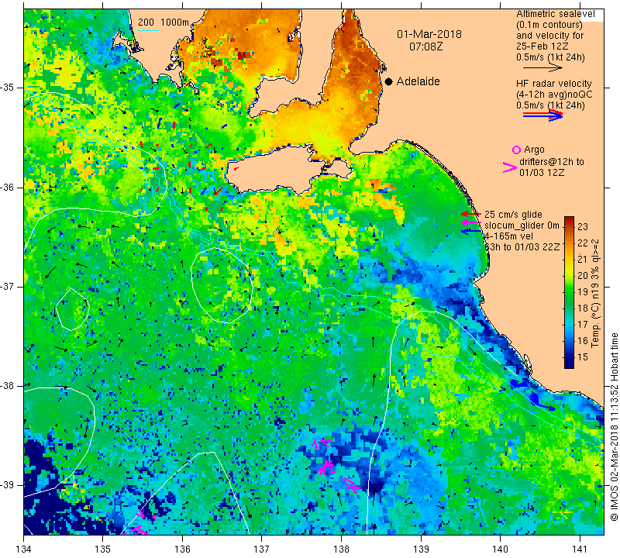Select the '01-Mar-2018' date text

point(429,34)
